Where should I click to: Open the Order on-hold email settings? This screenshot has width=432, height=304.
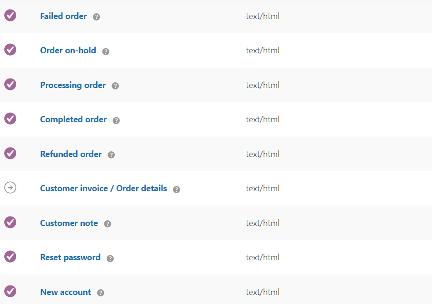click(x=68, y=50)
